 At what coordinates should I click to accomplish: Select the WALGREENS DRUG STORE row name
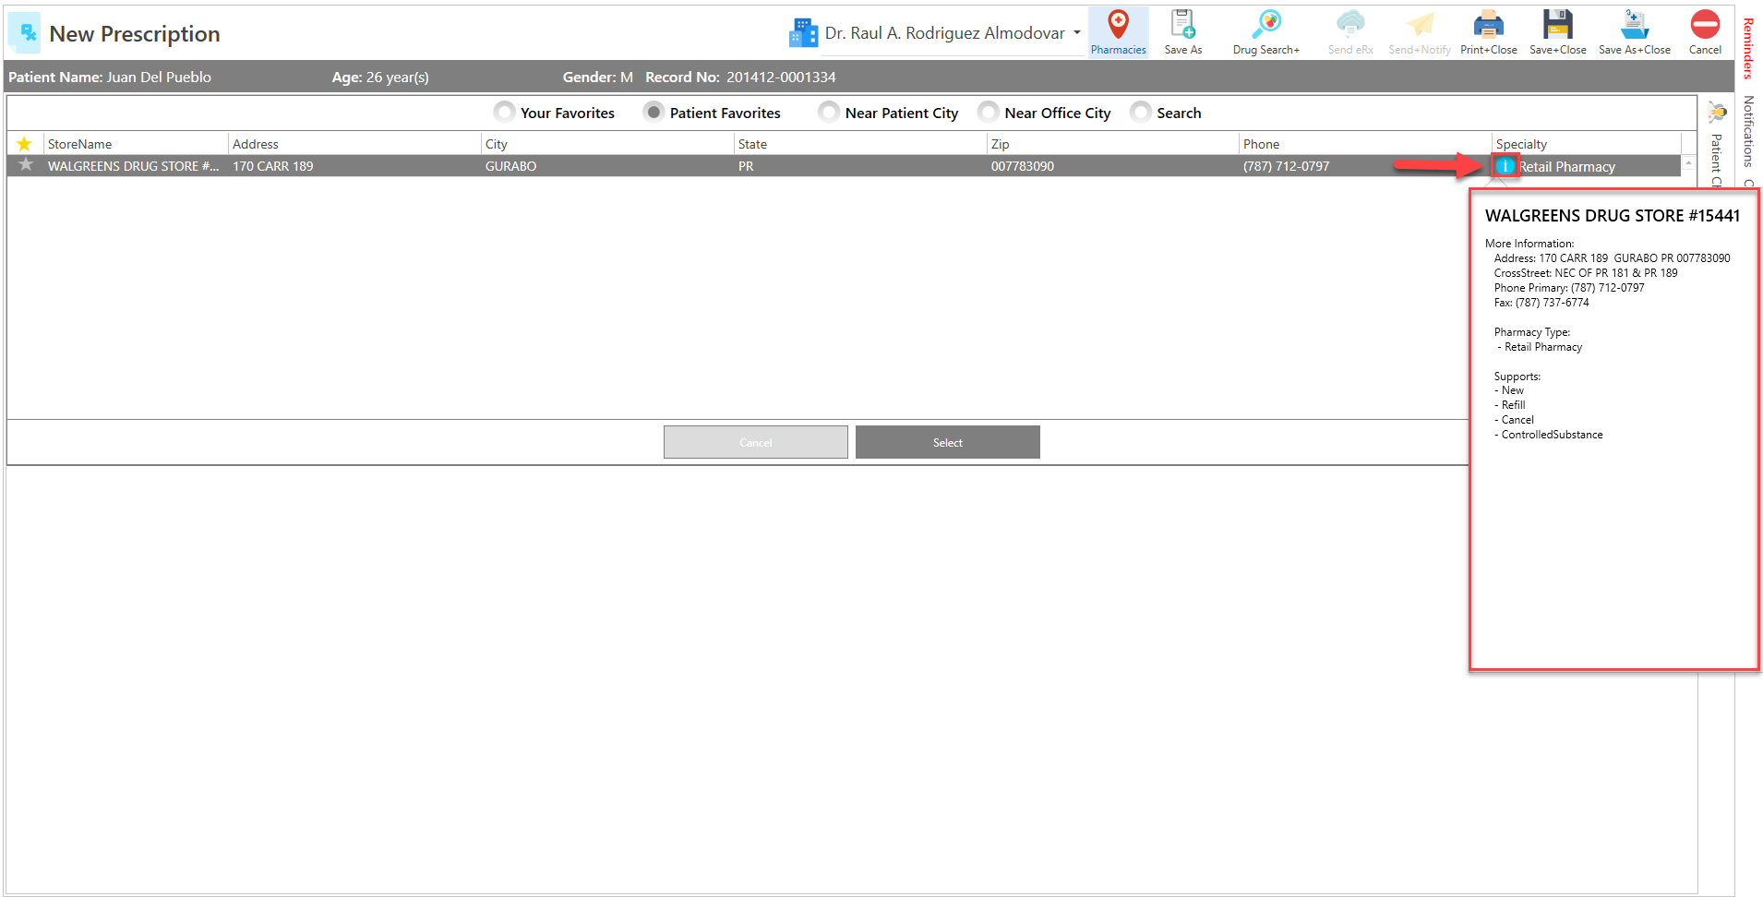pos(133,166)
